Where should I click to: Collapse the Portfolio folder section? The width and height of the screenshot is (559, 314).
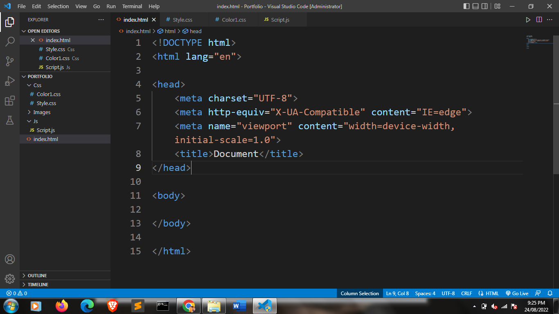click(65, 76)
